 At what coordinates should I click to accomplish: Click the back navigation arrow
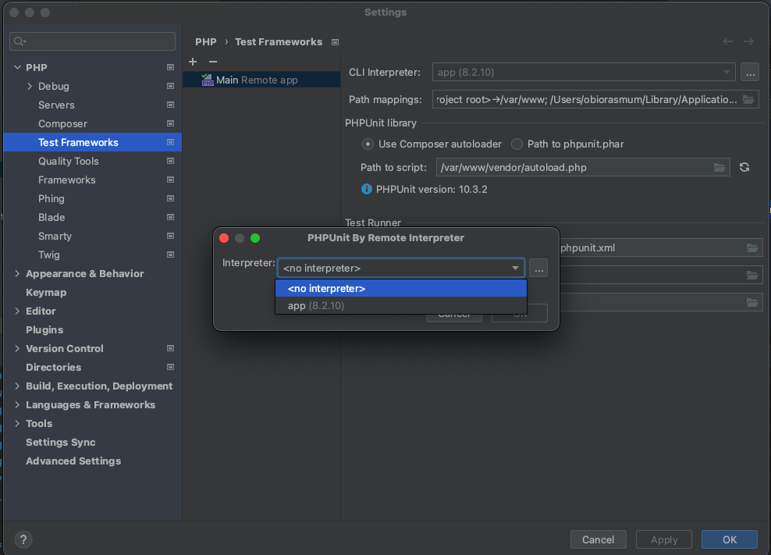click(728, 42)
